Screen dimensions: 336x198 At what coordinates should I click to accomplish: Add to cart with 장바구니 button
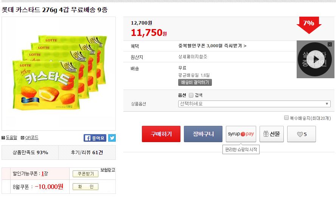pyautogui.click(x=203, y=134)
